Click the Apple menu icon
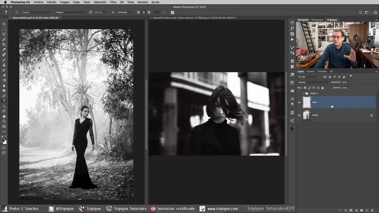379x213 pixels. pyautogui.click(x=5, y=2)
